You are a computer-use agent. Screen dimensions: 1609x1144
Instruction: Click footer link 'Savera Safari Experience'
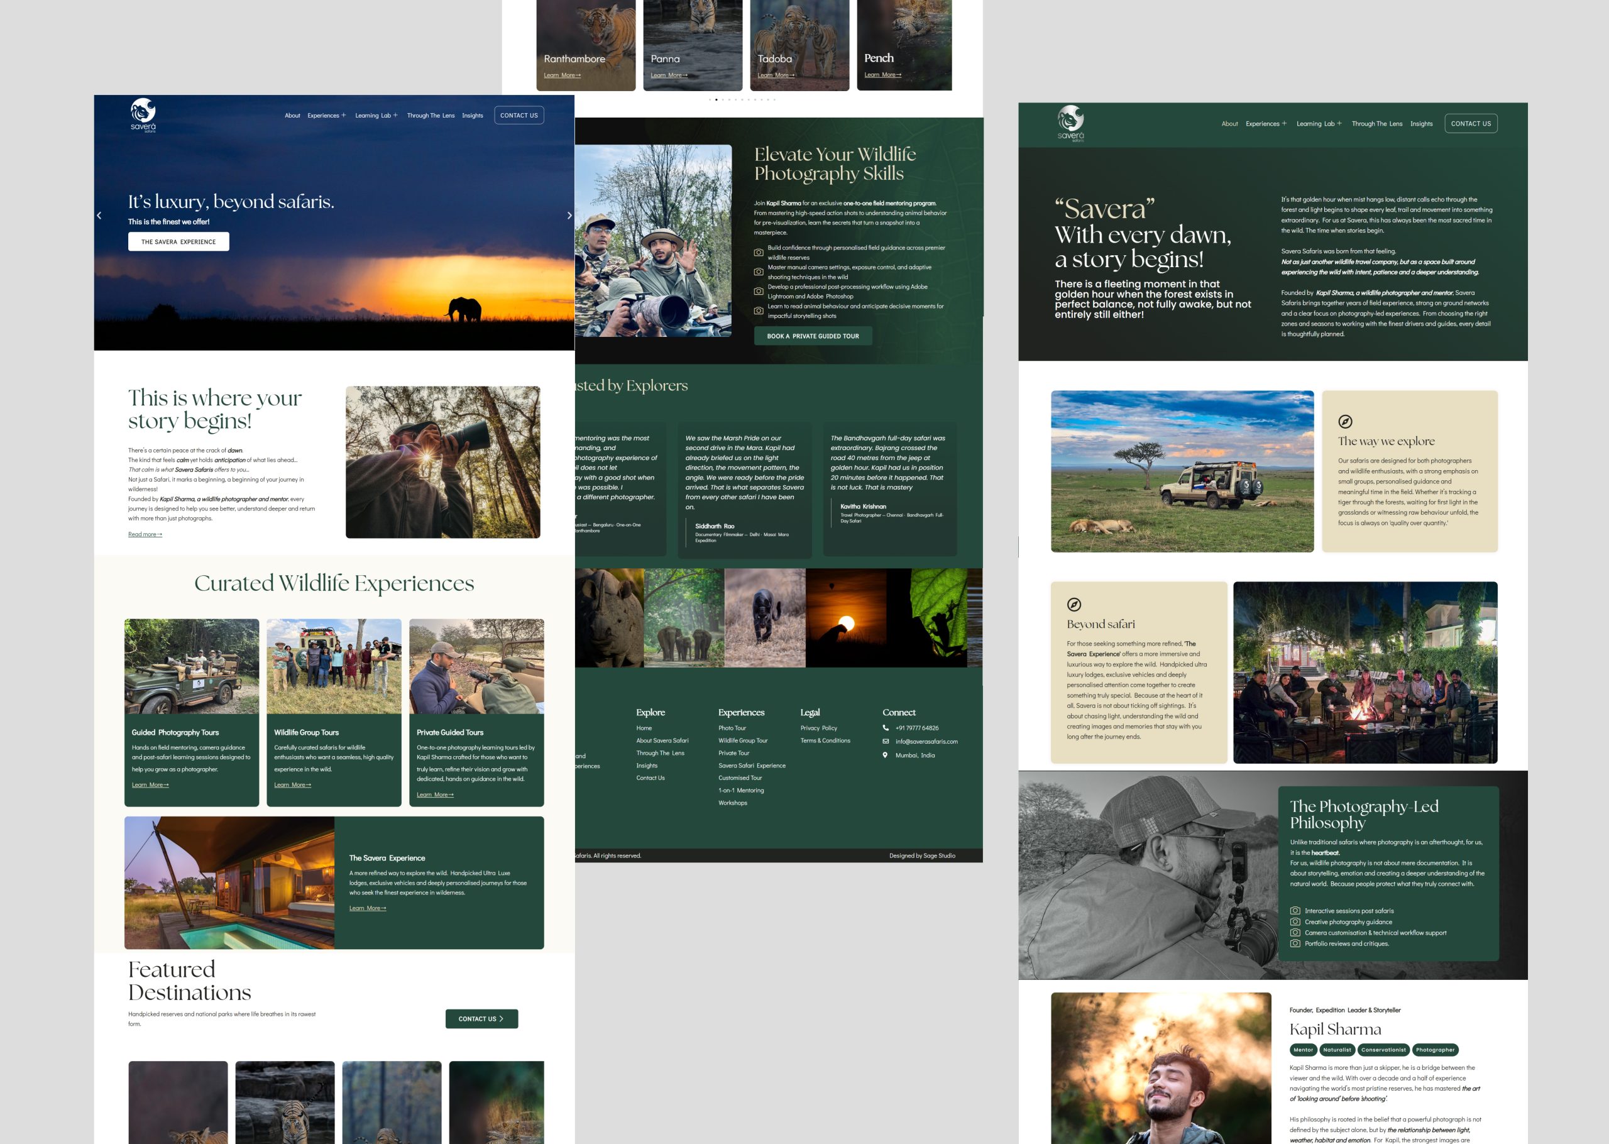[x=752, y=765]
